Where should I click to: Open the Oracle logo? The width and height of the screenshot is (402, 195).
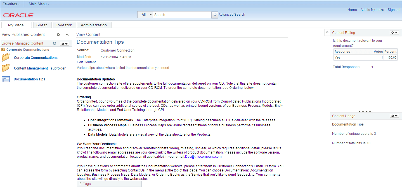(x=18, y=15)
